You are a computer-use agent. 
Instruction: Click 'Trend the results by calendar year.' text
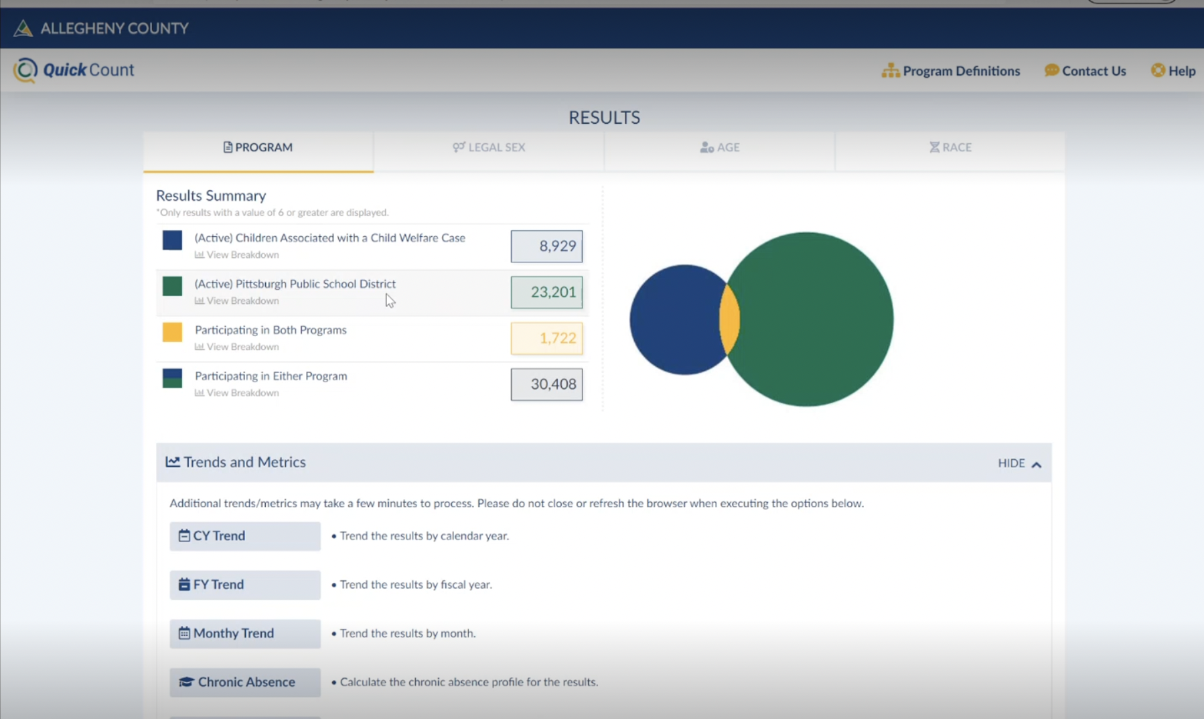[425, 536]
